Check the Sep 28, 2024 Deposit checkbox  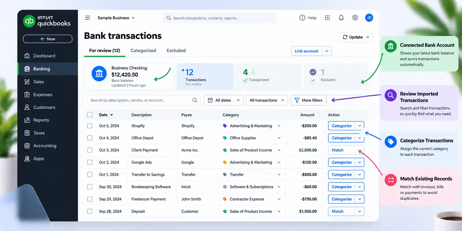tap(90, 211)
